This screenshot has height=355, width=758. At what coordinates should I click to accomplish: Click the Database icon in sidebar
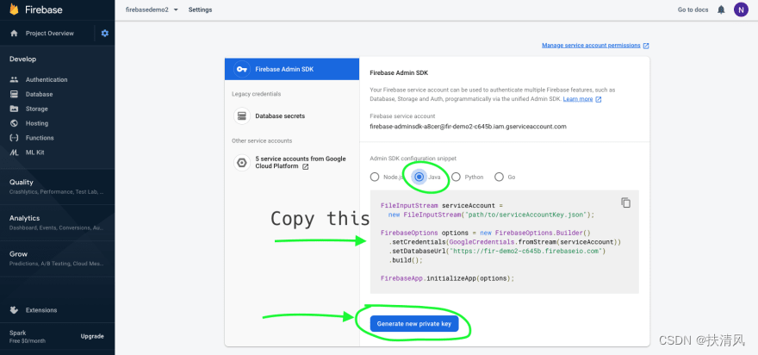(14, 94)
